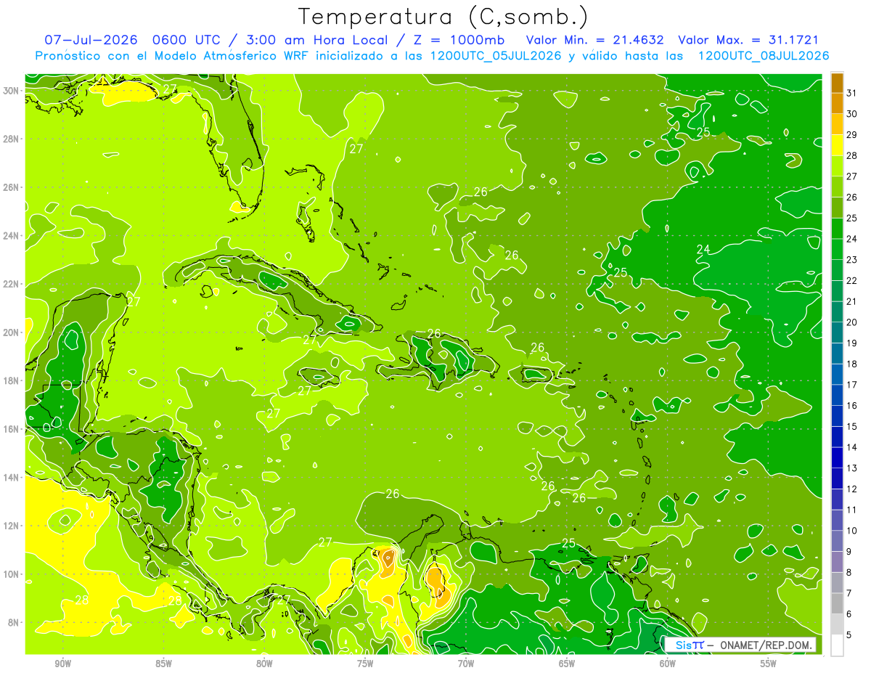The height and width of the screenshot is (673, 871).
Task: Click the color bar legend label '22'
Action: click(852, 280)
